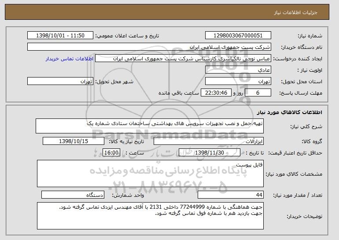The height and width of the screenshot is (240, 339).
Task: Click the priority field showing عادی
Action: pyautogui.click(x=238, y=70)
